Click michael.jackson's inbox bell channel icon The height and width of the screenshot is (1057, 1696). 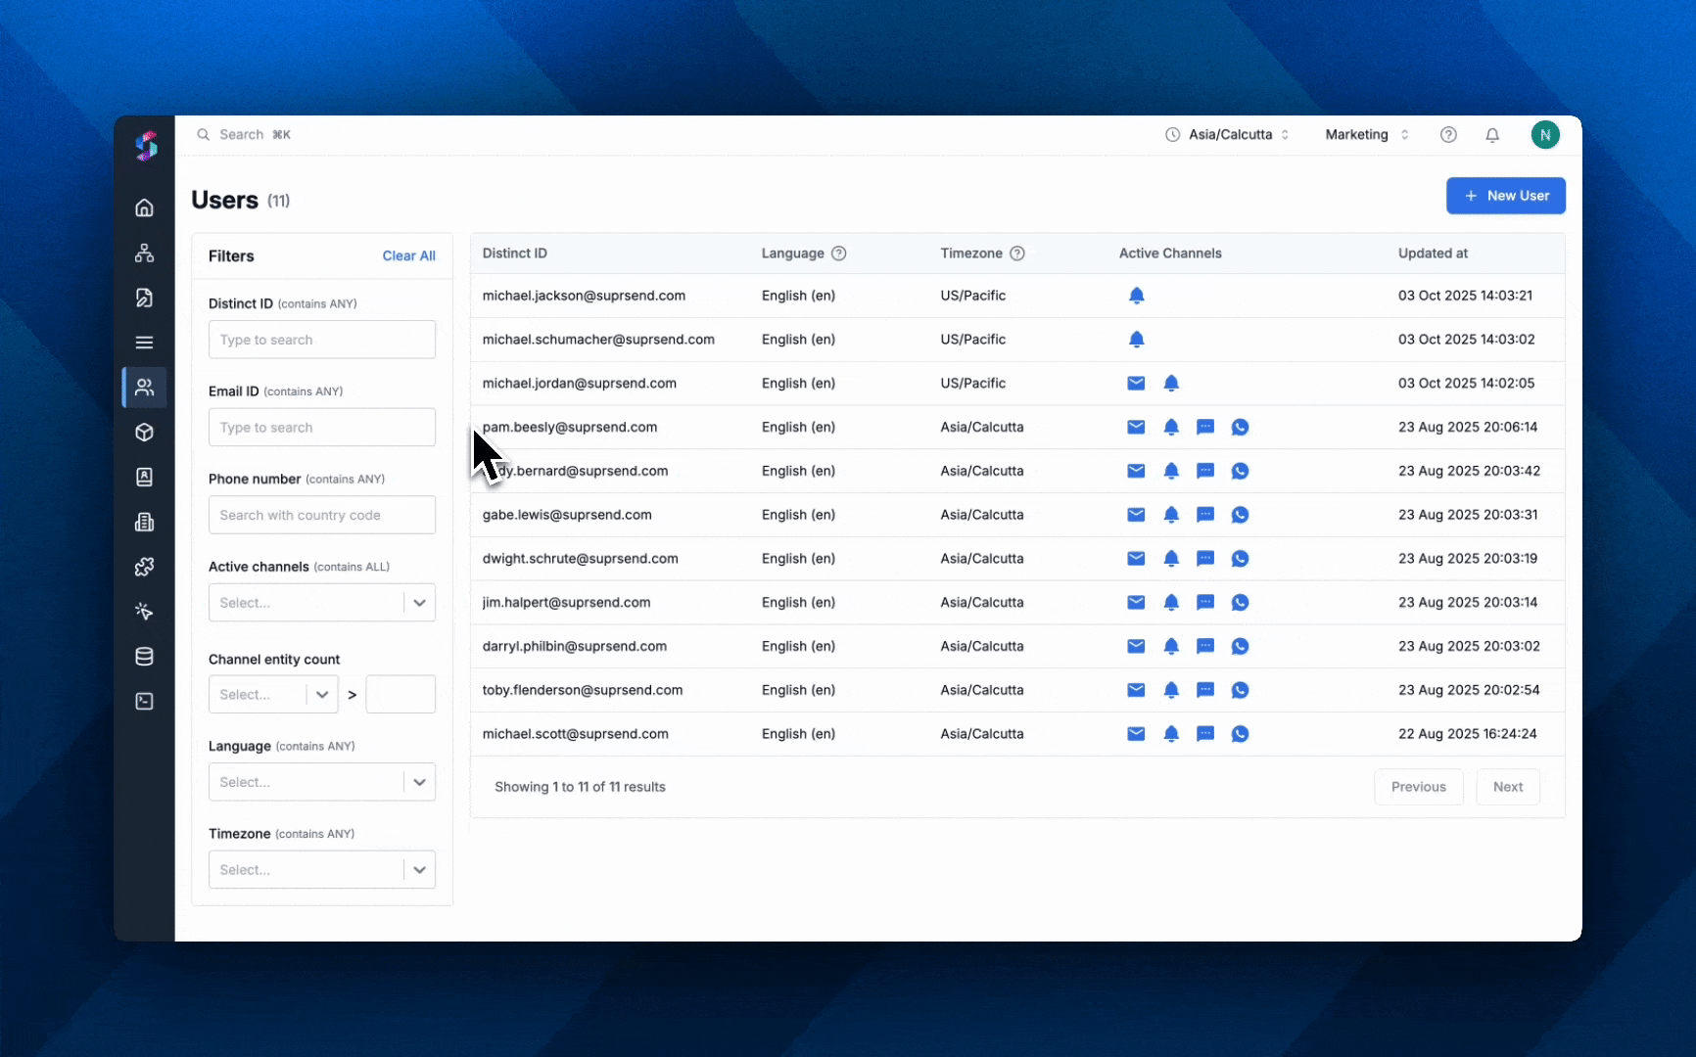click(x=1136, y=296)
